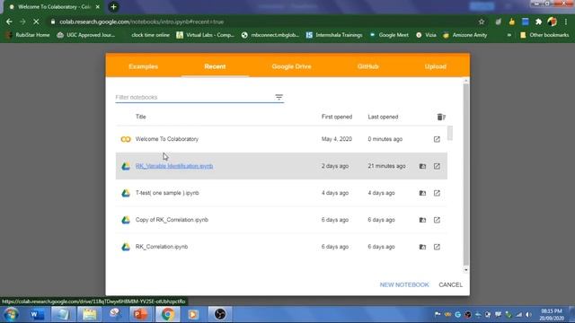Viewport: 575px width, 323px height.
Task: Show RK_Variable Identification in Drive folder icon
Action: (x=422, y=166)
